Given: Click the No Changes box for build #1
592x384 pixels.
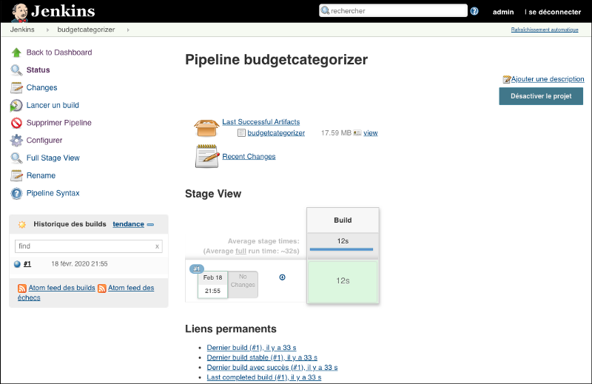Looking at the screenshot, I should (x=243, y=284).
